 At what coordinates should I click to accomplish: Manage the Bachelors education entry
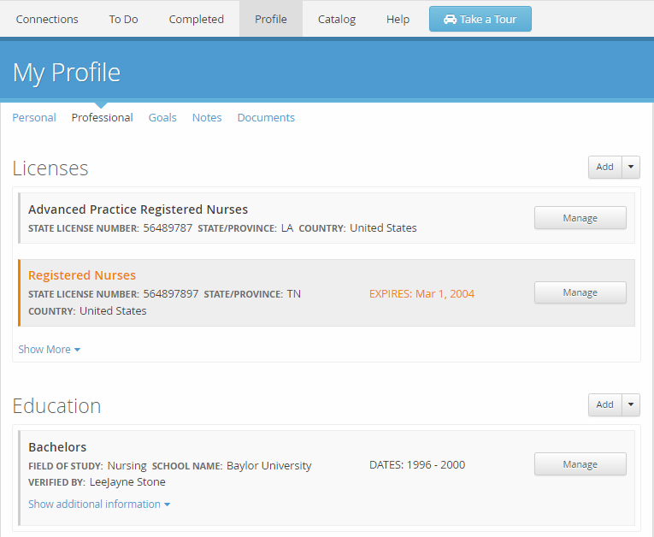[580, 464]
